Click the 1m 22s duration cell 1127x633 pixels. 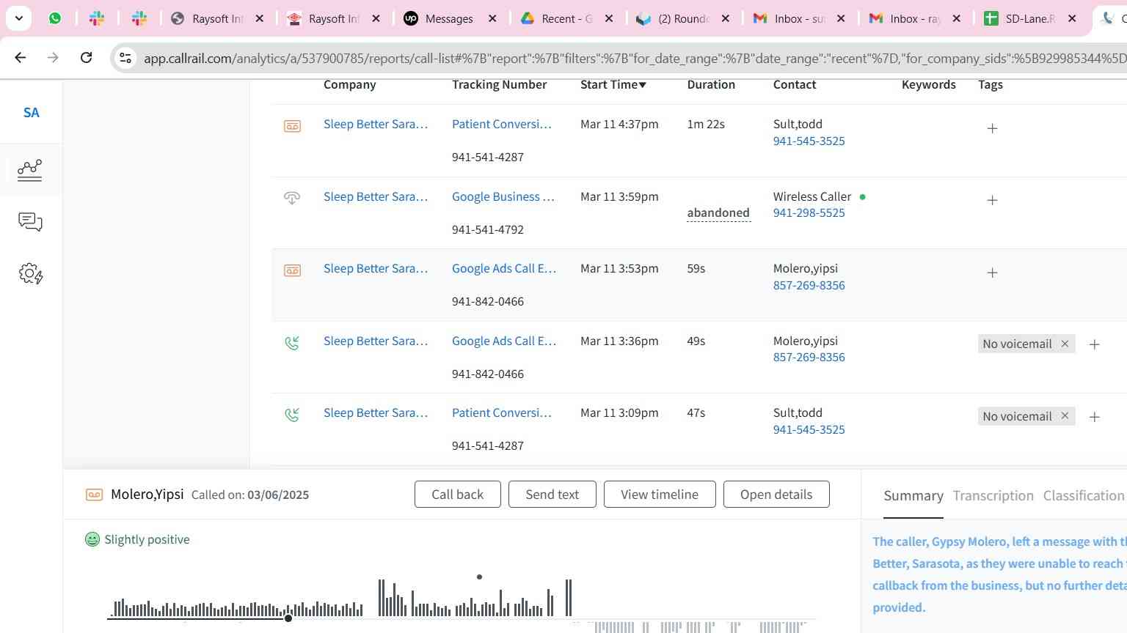coord(706,124)
